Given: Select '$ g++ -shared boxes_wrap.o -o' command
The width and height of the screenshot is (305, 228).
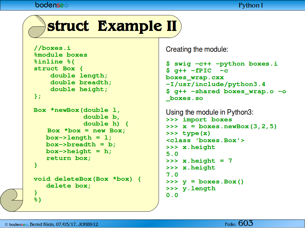Looking at the screenshot, I should point(226,91).
